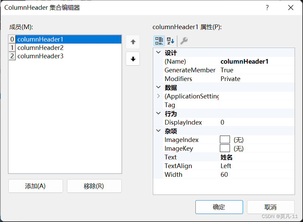
Task: Click index 1 beside columnHeader2
Action: point(12,48)
